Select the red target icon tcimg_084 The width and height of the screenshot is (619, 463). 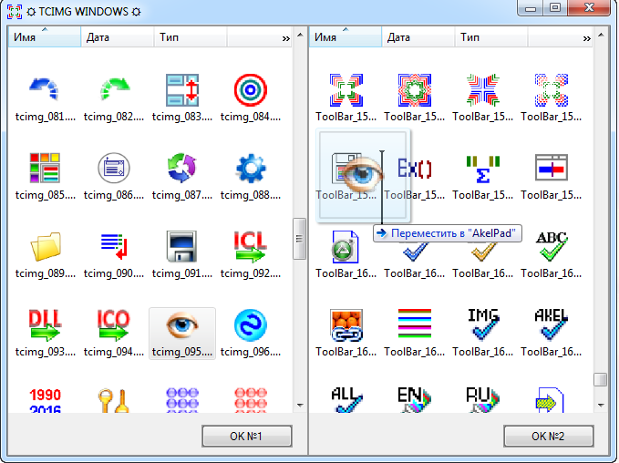(x=251, y=89)
